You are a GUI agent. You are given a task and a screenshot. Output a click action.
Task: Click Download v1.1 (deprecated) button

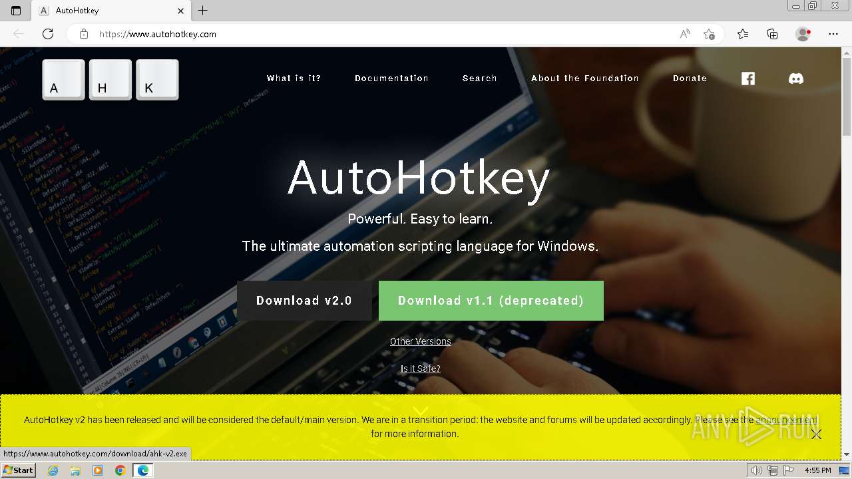[x=491, y=301]
